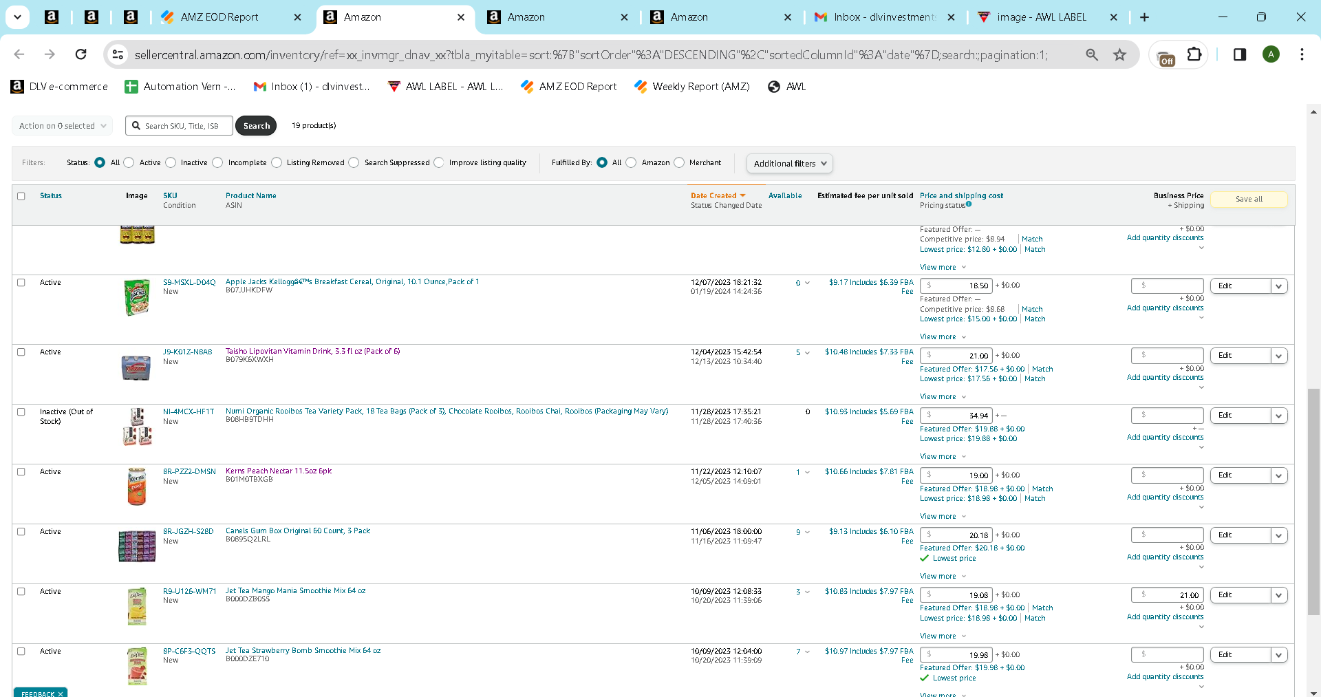Open Edit dropdown arrow for Apple Jacks
This screenshot has width=1321, height=697.
(1279, 286)
